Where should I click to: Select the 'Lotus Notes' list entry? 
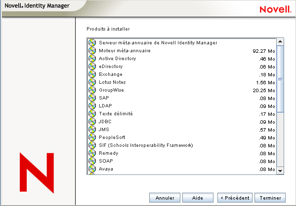pos(182,82)
